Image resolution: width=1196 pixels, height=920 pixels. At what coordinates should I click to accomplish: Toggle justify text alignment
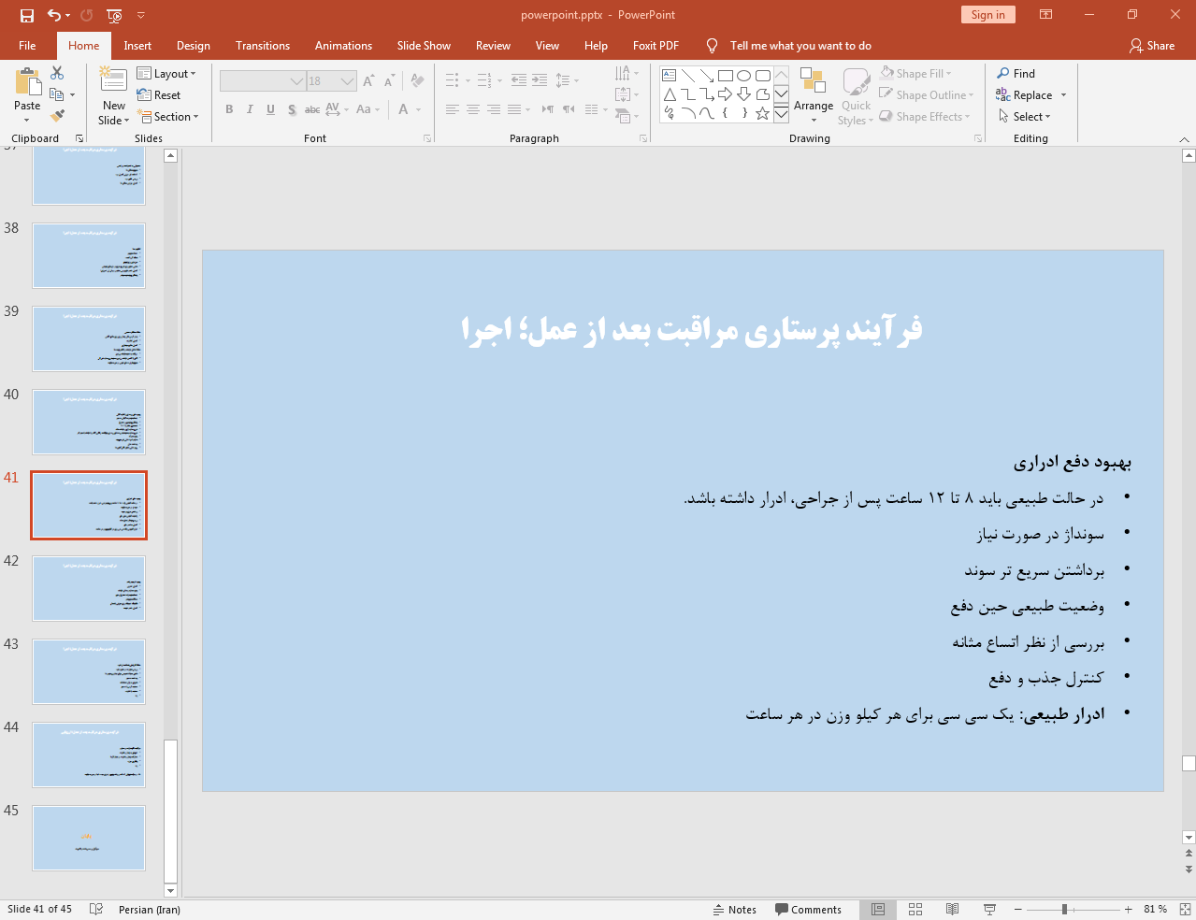point(513,109)
